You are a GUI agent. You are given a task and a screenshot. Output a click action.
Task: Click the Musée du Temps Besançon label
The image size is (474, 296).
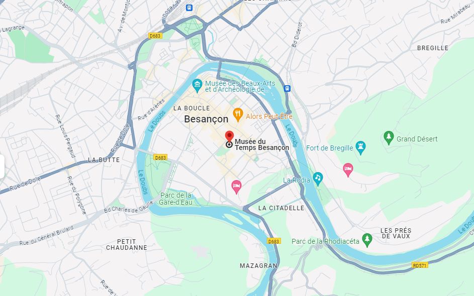tap(262, 144)
